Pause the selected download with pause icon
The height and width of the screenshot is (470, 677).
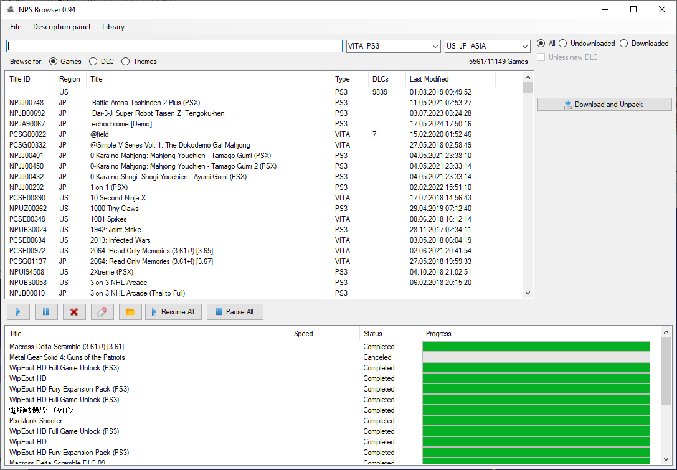pos(46,312)
